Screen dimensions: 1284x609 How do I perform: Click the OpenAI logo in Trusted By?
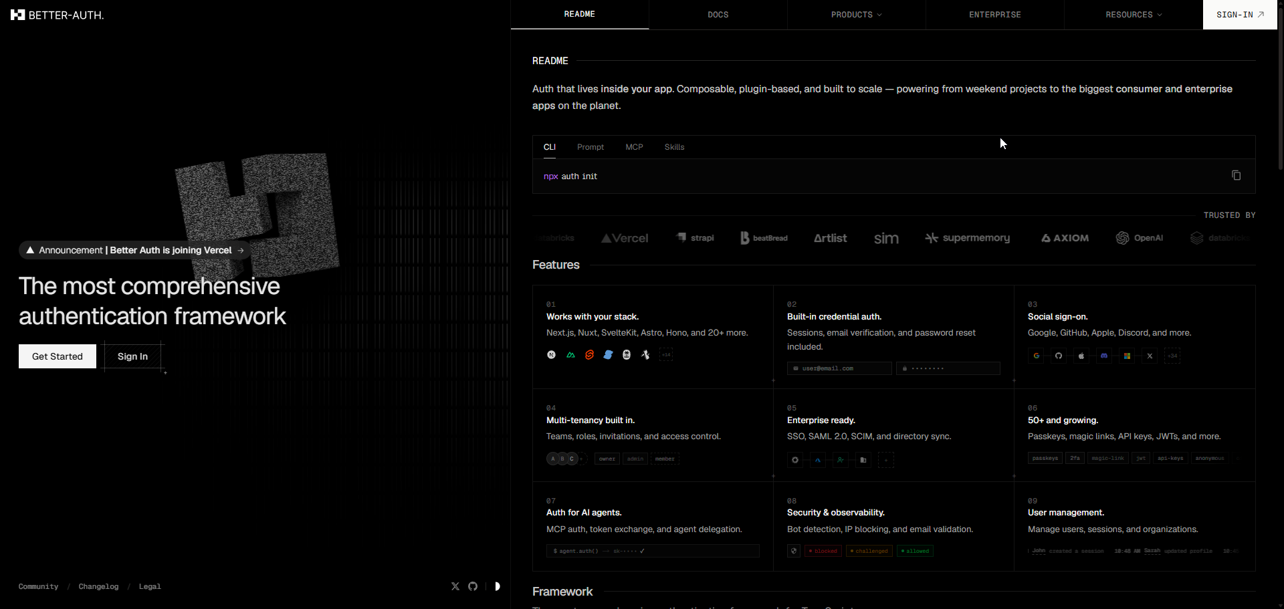click(1140, 238)
